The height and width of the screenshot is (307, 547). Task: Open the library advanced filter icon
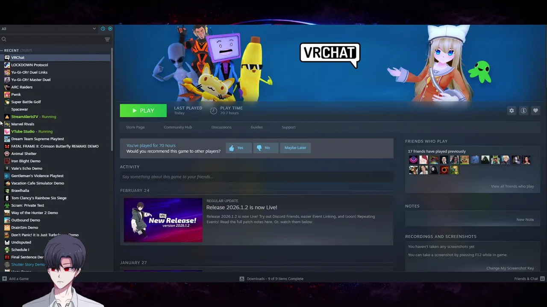pyautogui.click(x=107, y=39)
